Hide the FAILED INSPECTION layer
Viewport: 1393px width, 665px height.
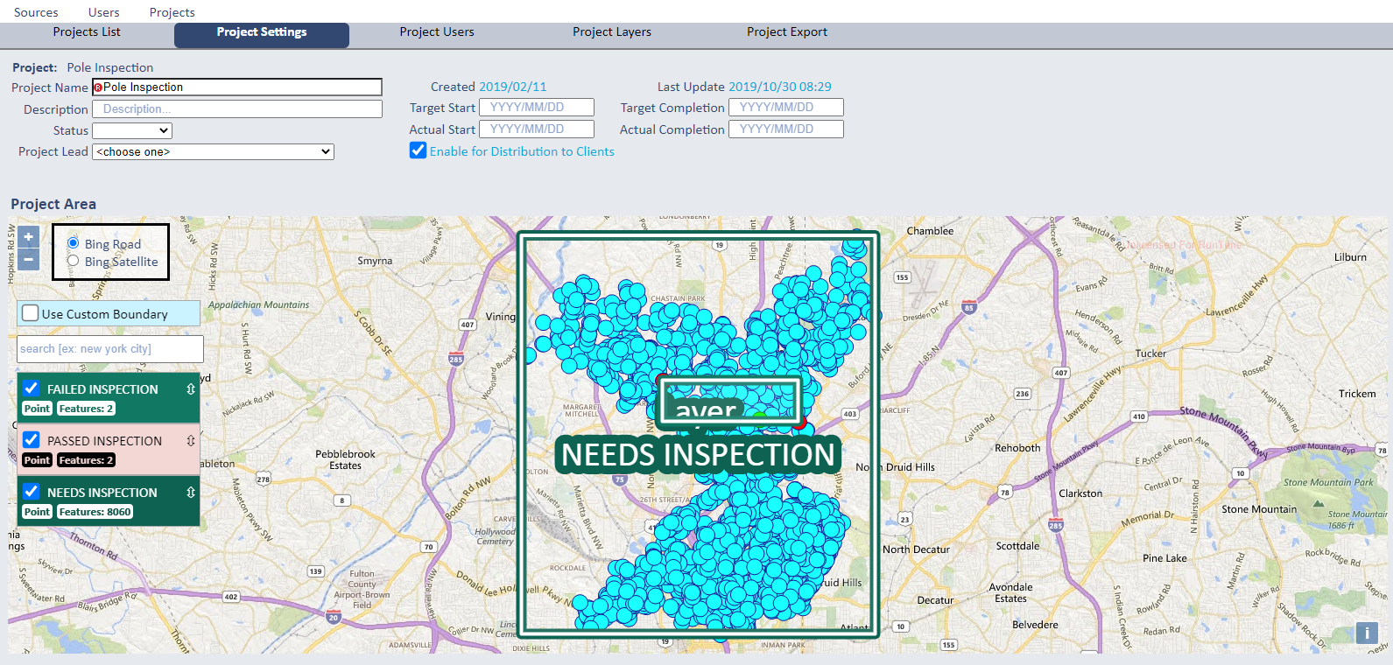tap(32, 388)
